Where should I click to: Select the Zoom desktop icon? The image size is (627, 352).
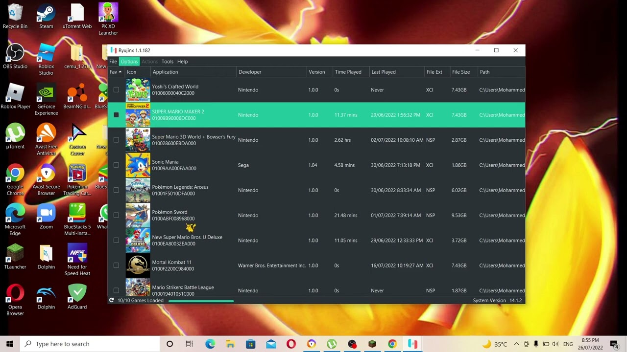(46, 217)
